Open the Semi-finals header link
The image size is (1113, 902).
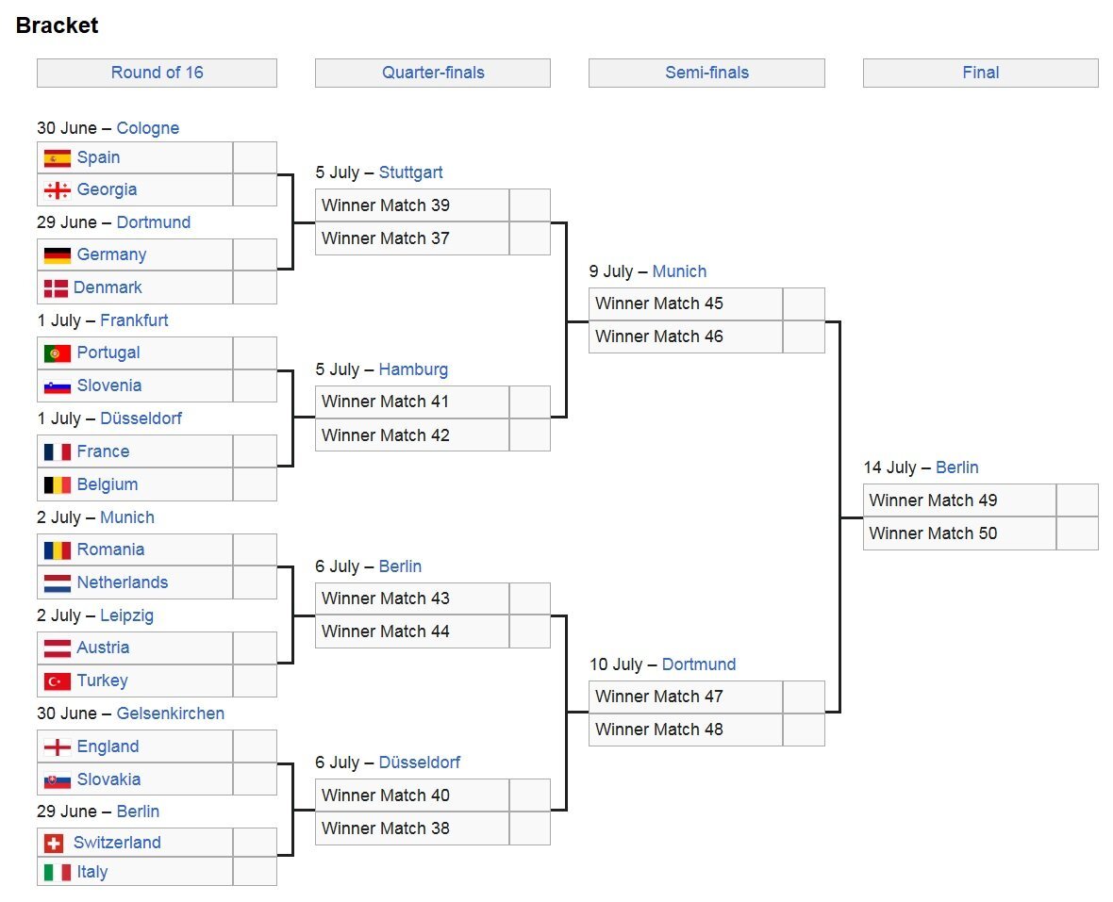point(706,73)
